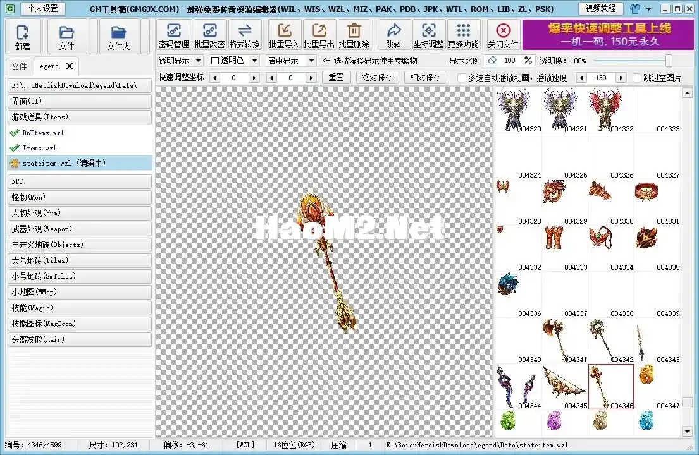Click the thumbnail list scroll up arrow

(x=687, y=93)
